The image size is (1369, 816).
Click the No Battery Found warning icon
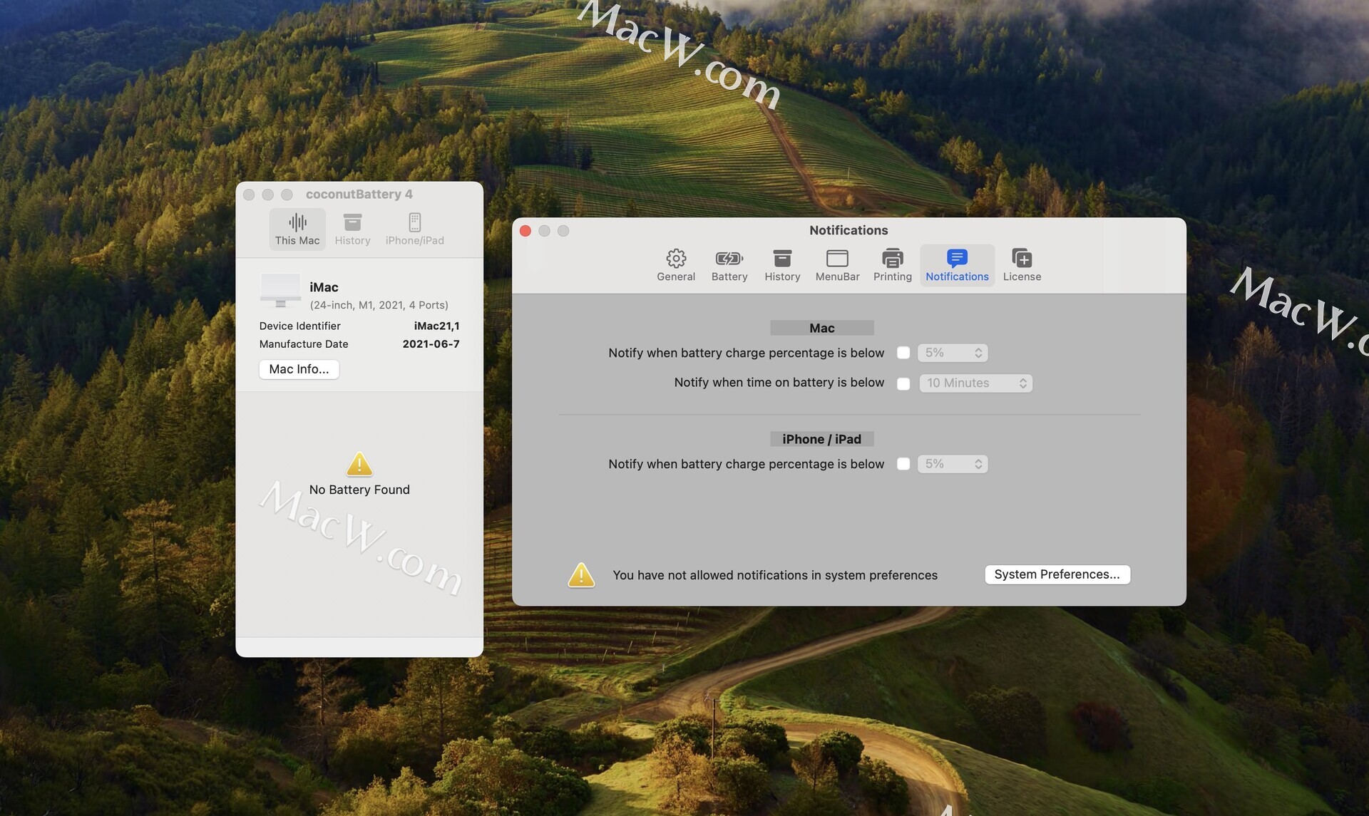[359, 464]
